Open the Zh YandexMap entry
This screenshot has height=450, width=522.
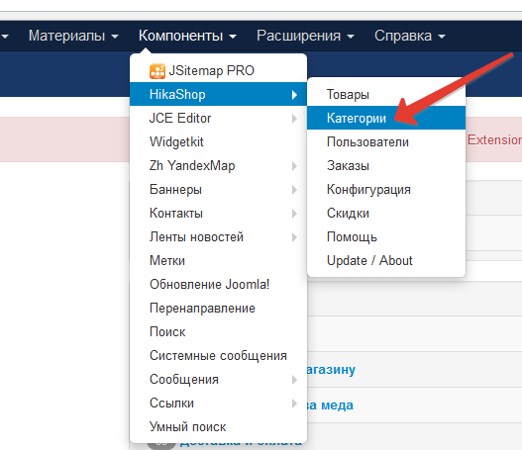pyautogui.click(x=218, y=165)
